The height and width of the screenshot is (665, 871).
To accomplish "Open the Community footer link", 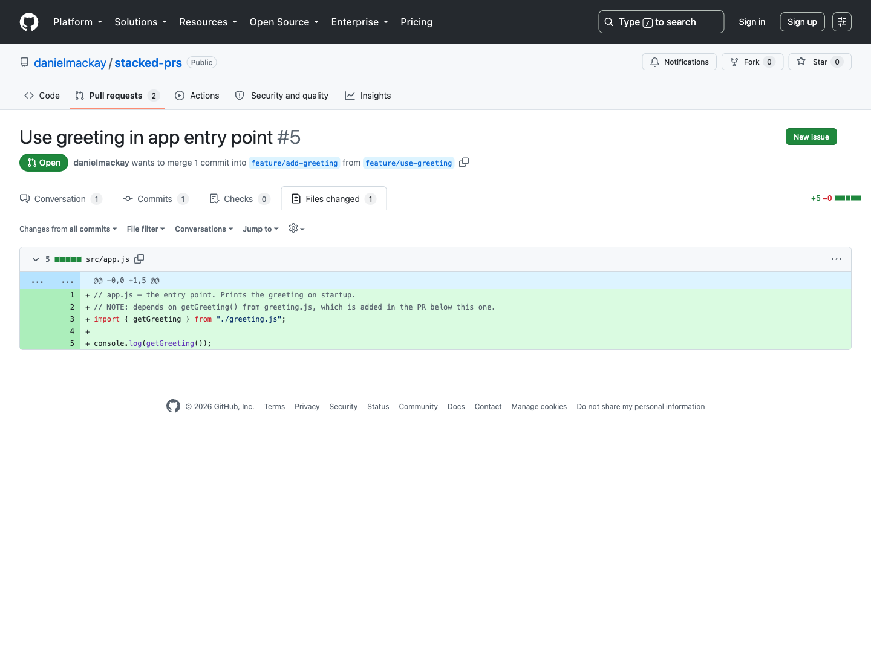I will point(418,407).
